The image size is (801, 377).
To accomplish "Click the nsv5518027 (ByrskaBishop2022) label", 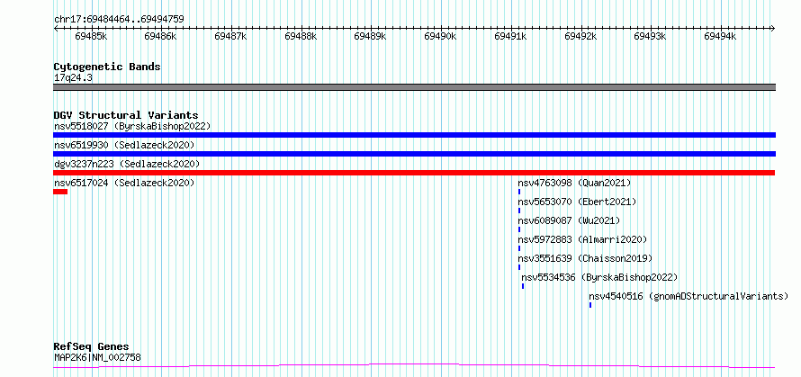I will (132, 126).
